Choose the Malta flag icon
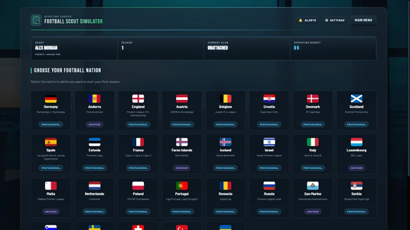 coord(51,186)
